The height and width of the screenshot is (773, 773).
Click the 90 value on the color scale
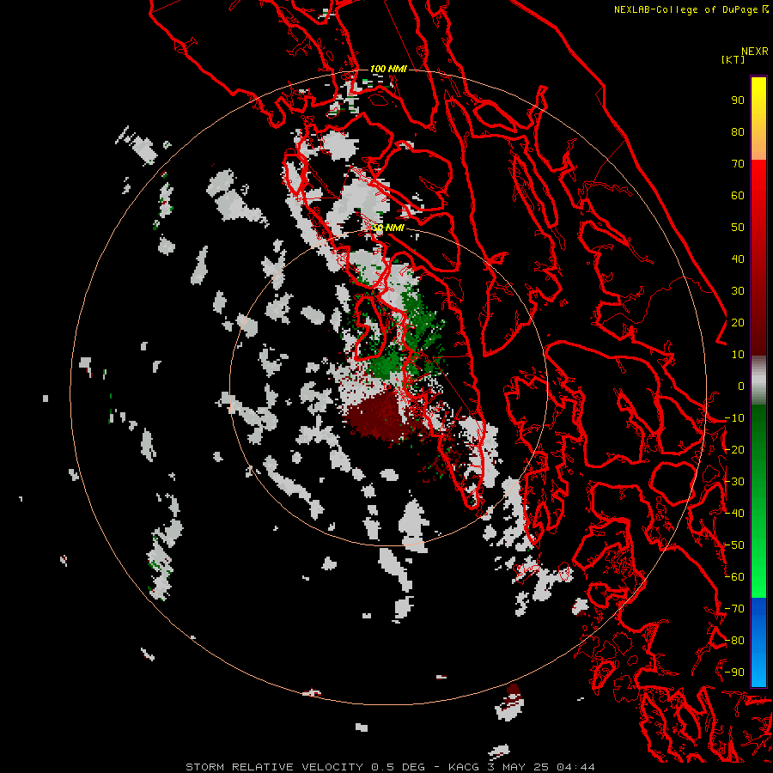[x=738, y=100]
